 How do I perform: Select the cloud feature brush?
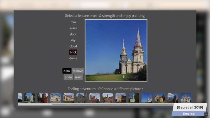tap(73, 46)
